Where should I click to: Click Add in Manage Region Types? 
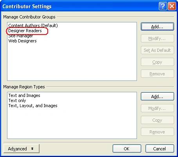coord(157,97)
